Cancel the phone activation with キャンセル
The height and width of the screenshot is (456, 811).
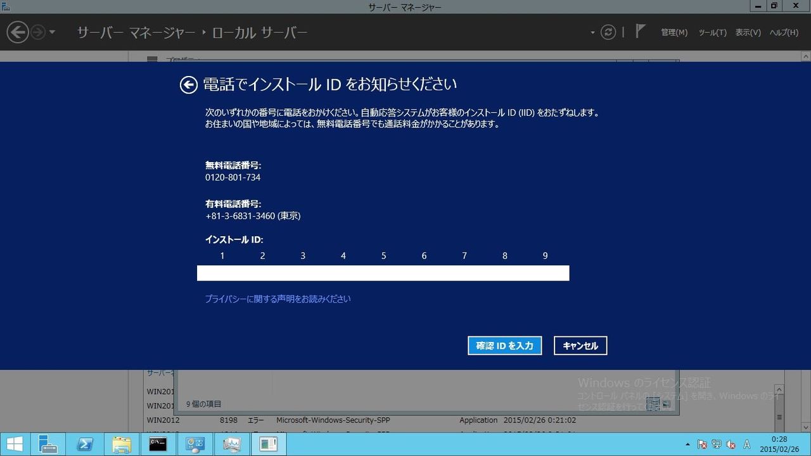(580, 346)
